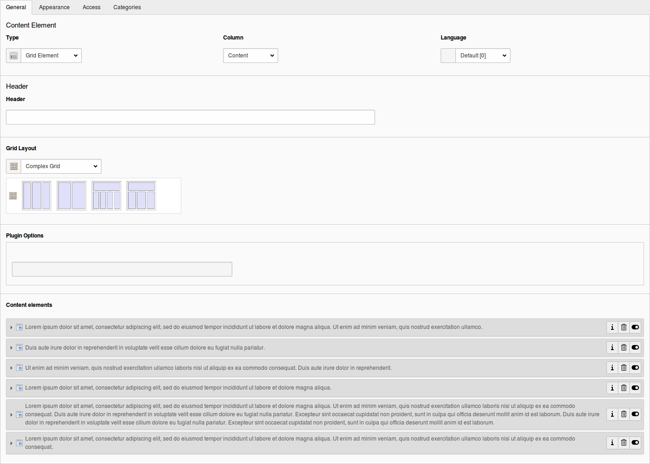Open the Grid Layout dropdown showing Complex Grid
The image size is (650, 464).
[61, 166]
